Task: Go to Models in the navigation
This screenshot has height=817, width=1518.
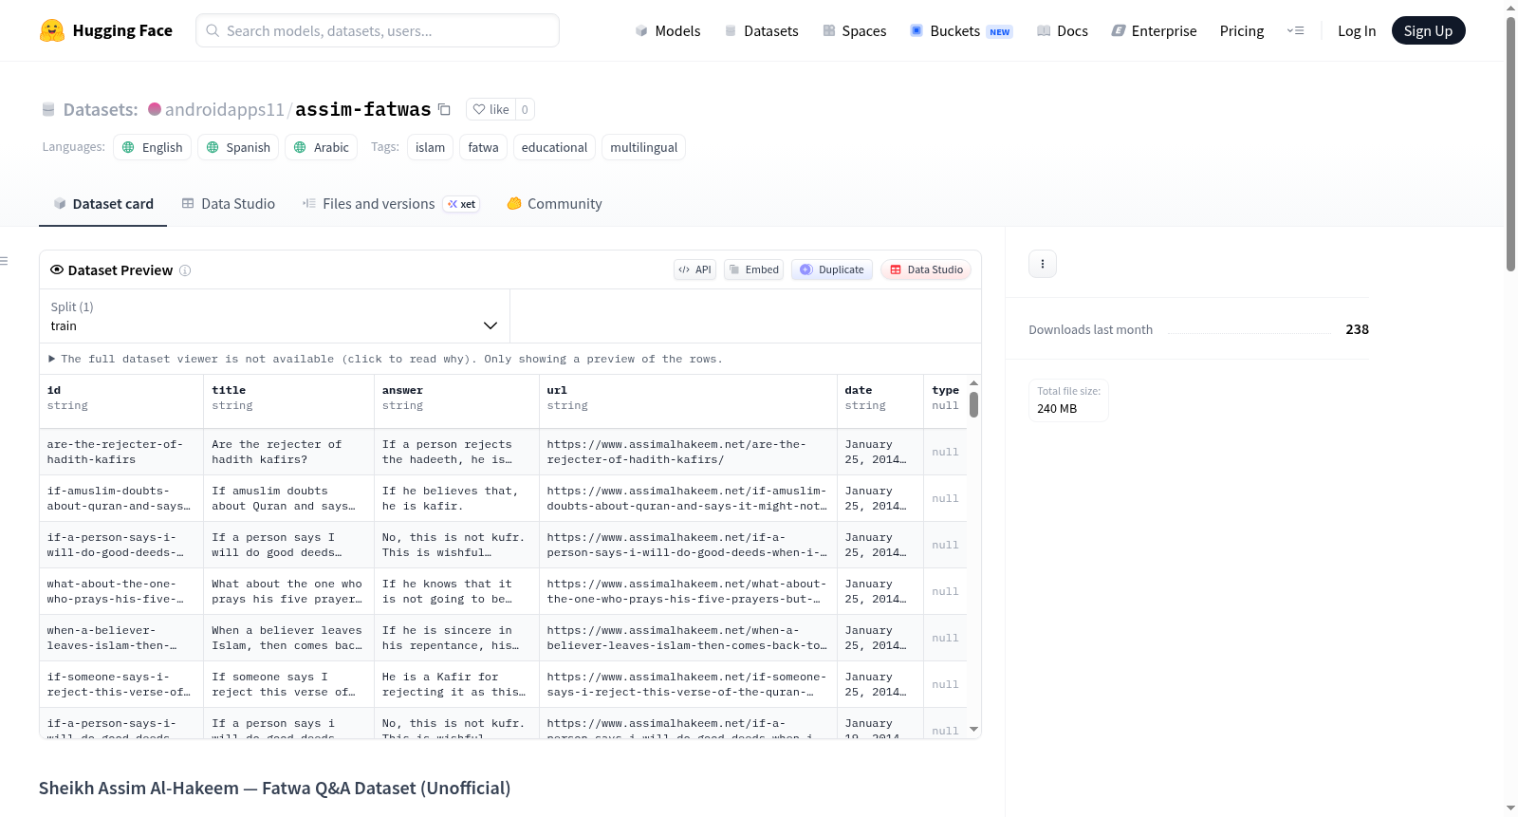Action: (x=668, y=31)
